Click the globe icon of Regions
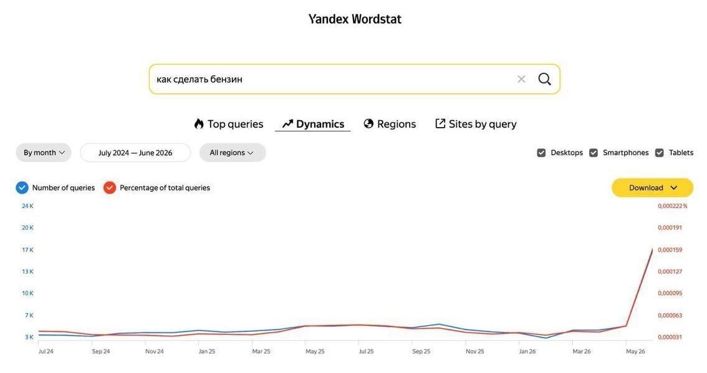 368,124
